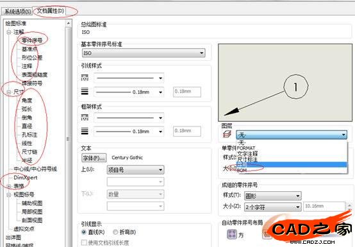This screenshot has height=247, width=355.
Task: Collapse the 注解 tree node
Action: (x=8, y=32)
